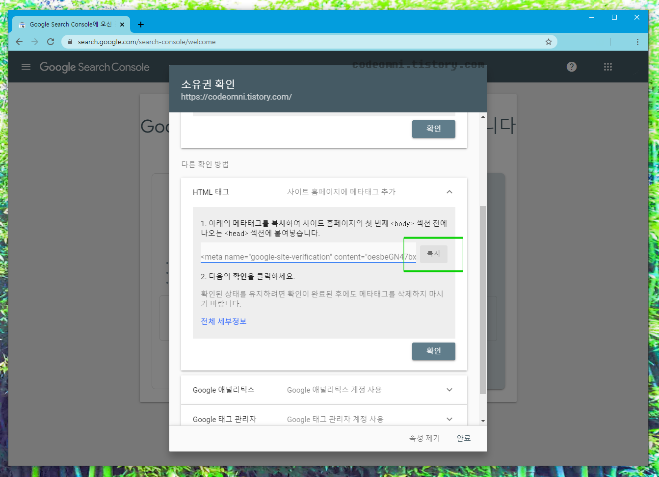
Task: Click the dialog scrollbar thumb
Action: tap(483, 300)
